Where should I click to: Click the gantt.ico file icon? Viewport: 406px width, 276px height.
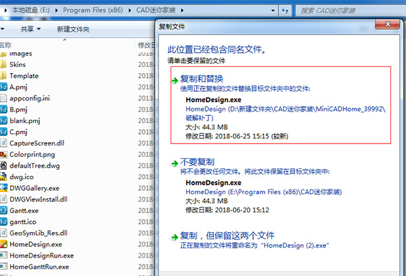click(x=3, y=222)
